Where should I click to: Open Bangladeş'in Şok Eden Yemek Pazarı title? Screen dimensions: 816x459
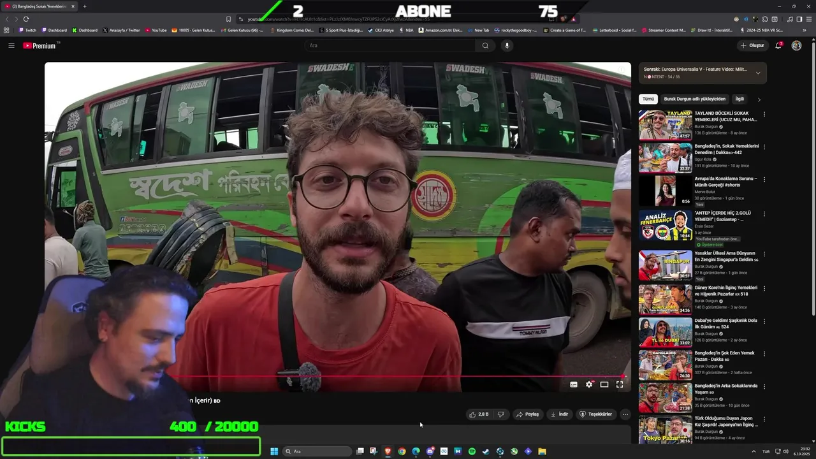click(x=724, y=356)
